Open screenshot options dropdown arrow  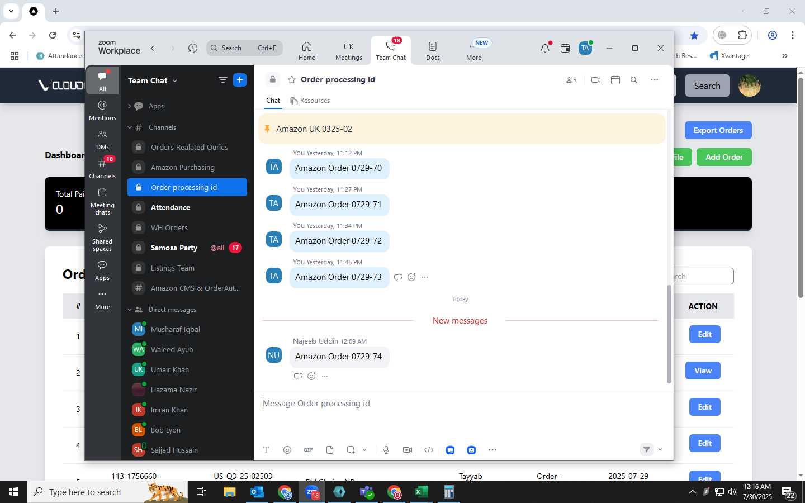click(364, 450)
